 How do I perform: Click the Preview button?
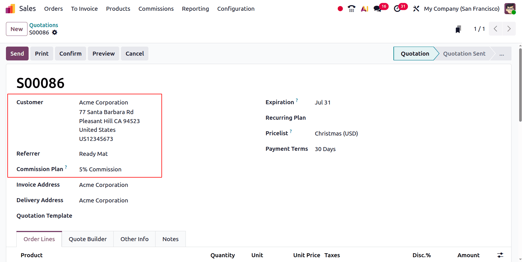pyautogui.click(x=104, y=54)
